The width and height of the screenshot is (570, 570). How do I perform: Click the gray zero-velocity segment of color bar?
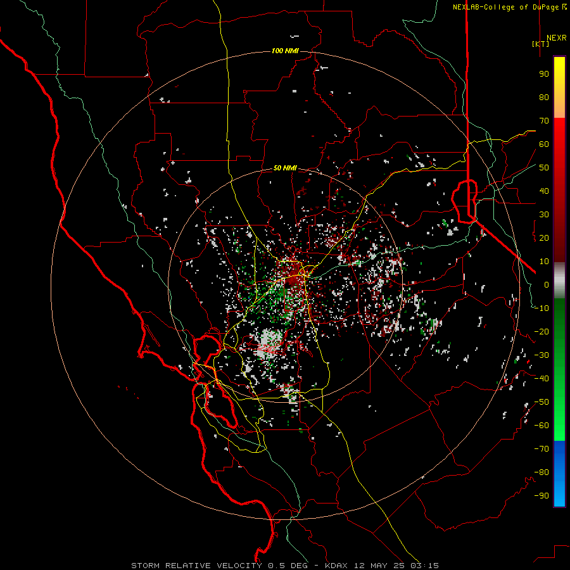(x=559, y=281)
